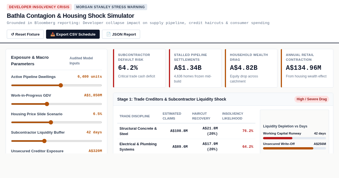The height and width of the screenshot is (178, 339).
Task: Click the Working Capital Runway progress bar
Action: tap(294, 138)
